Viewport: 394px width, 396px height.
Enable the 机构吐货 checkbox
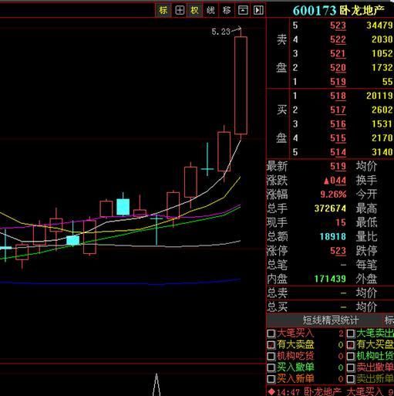[x=351, y=356]
